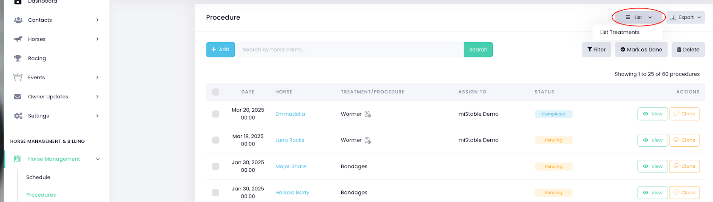Toggle the select-all checkbox in table header
The height and width of the screenshot is (202, 713).
pyautogui.click(x=216, y=92)
